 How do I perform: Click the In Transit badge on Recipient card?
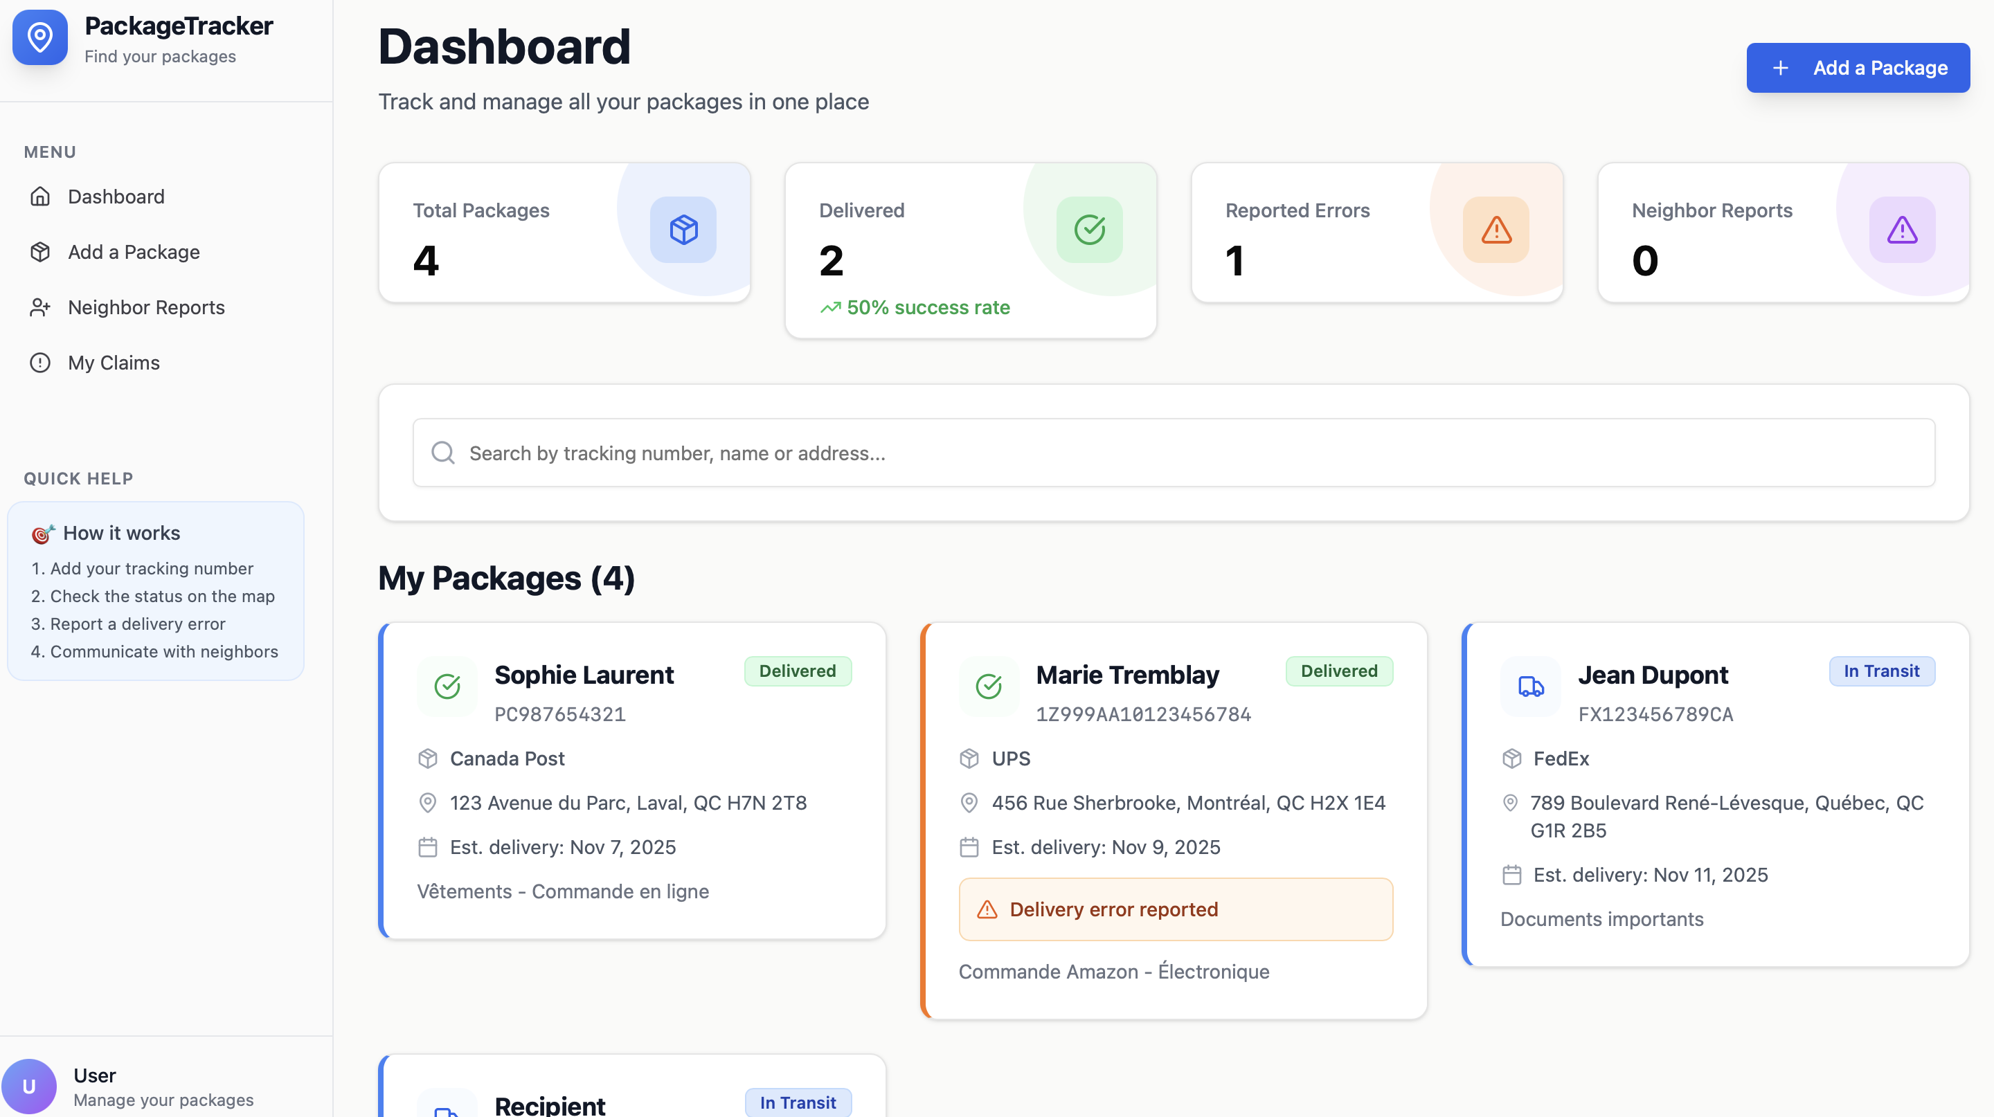point(798,1102)
